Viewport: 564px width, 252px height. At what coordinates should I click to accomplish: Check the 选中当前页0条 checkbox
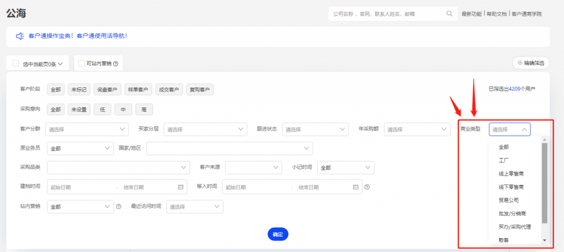pos(16,64)
